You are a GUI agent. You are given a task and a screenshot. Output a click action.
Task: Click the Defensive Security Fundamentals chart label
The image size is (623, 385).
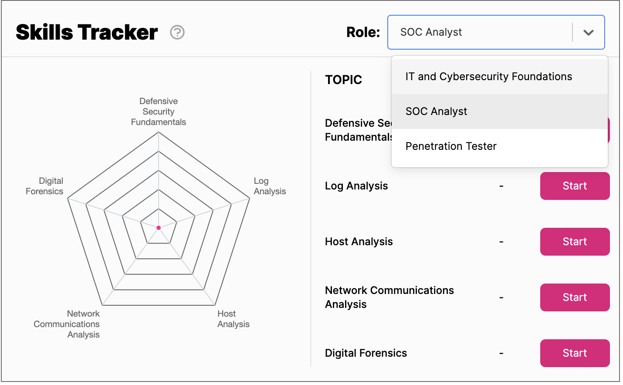point(159,111)
